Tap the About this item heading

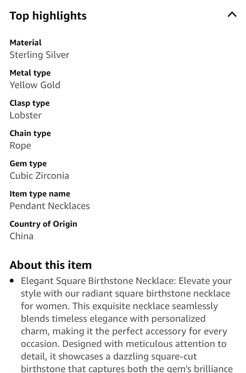click(51, 265)
